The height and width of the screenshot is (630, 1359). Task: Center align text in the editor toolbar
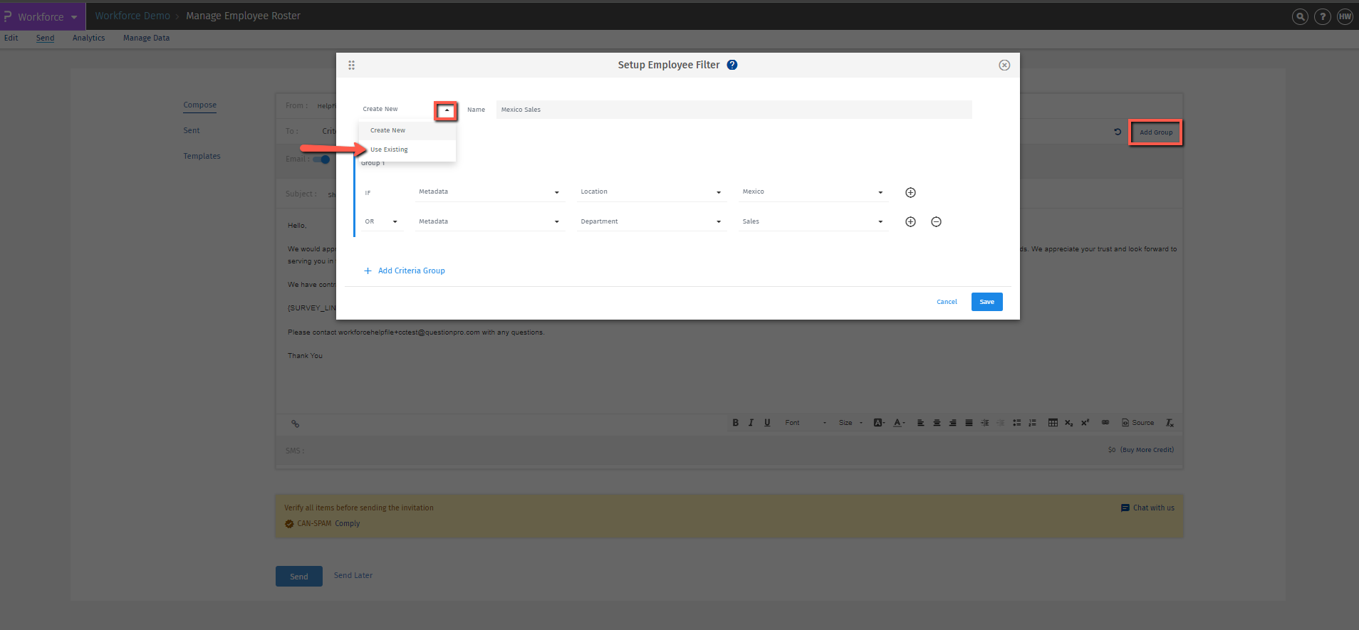pos(937,423)
